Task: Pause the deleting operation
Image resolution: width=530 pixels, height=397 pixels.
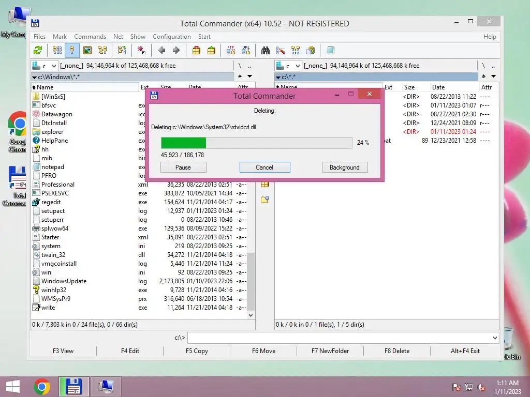Action: tap(183, 167)
